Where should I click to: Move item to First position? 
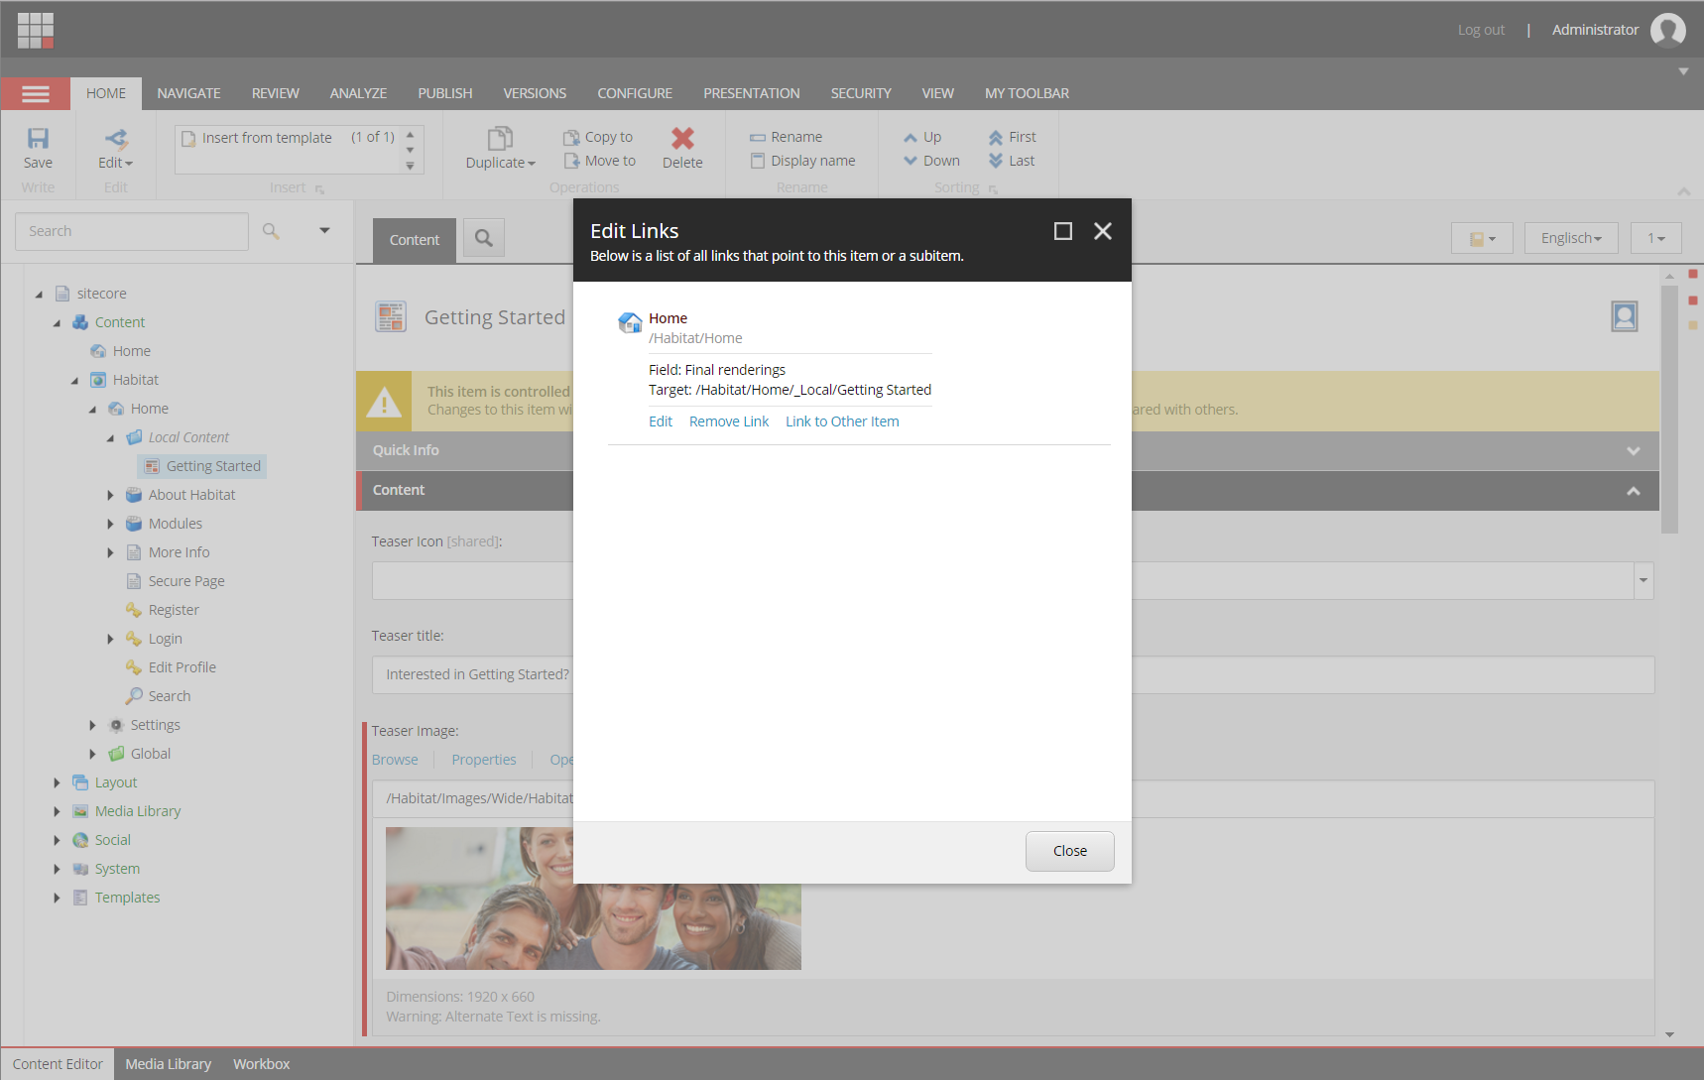pyautogui.click(x=1013, y=137)
